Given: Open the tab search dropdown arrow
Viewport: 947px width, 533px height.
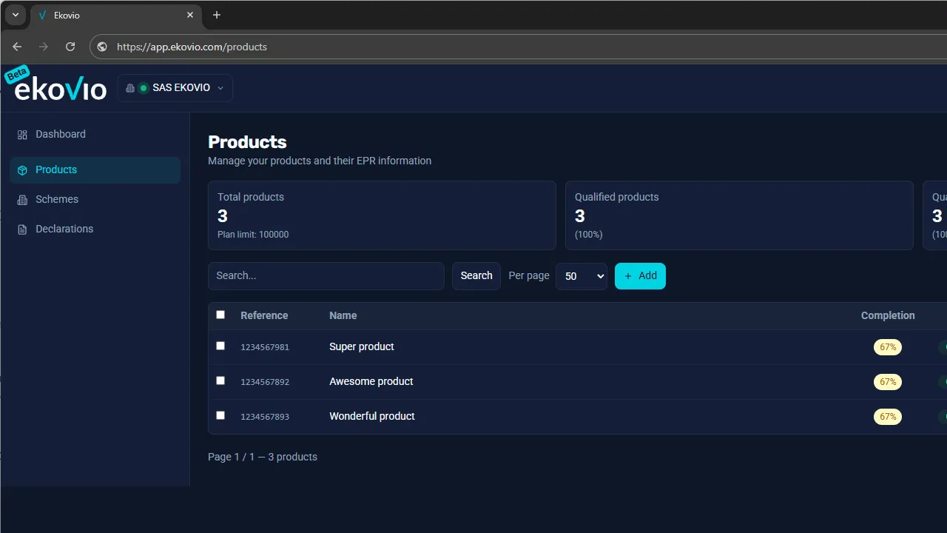Looking at the screenshot, I should pos(15,15).
